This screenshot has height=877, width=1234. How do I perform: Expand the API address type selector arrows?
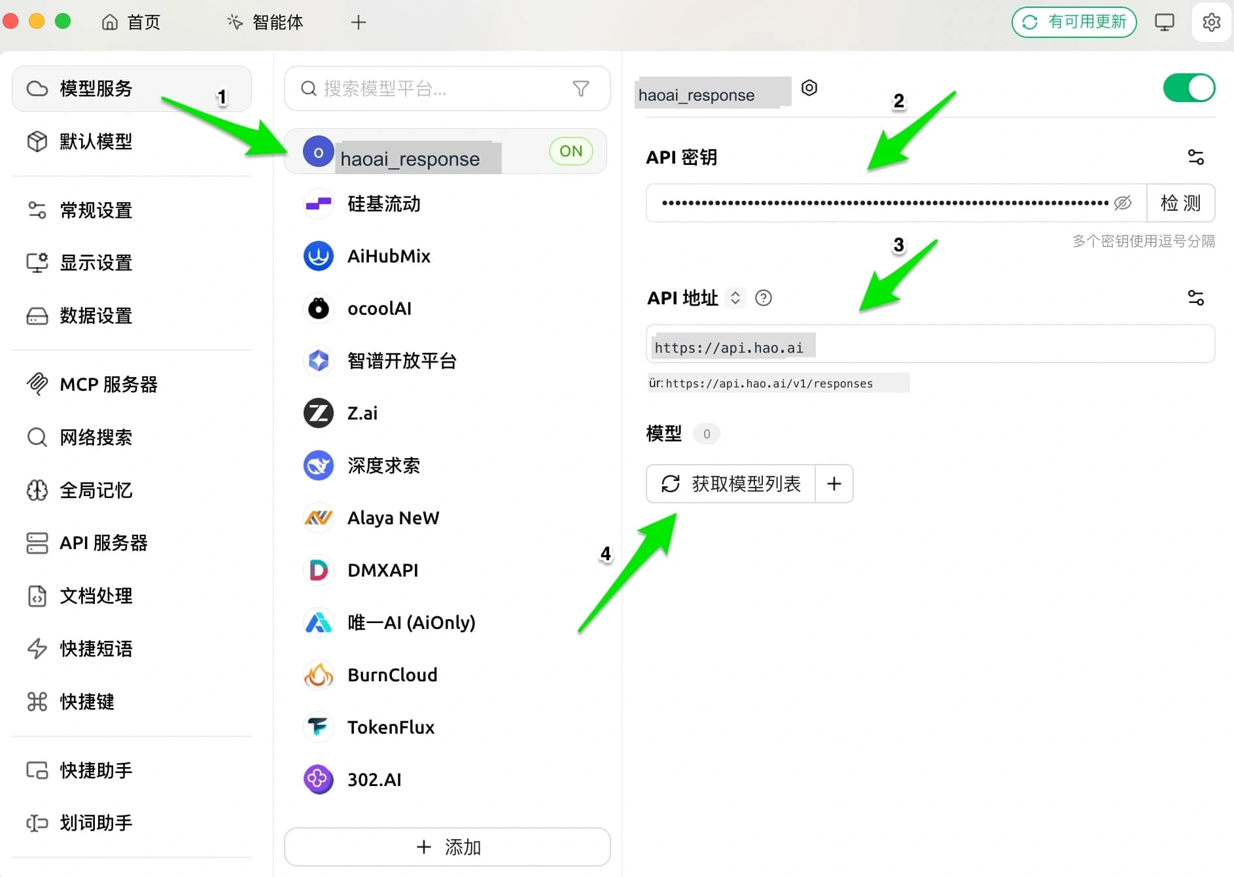[x=735, y=298]
